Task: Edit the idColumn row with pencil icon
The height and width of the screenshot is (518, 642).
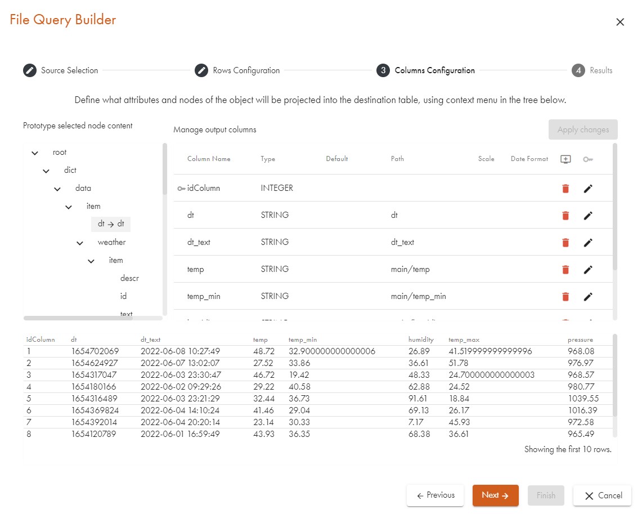Action: 588,189
